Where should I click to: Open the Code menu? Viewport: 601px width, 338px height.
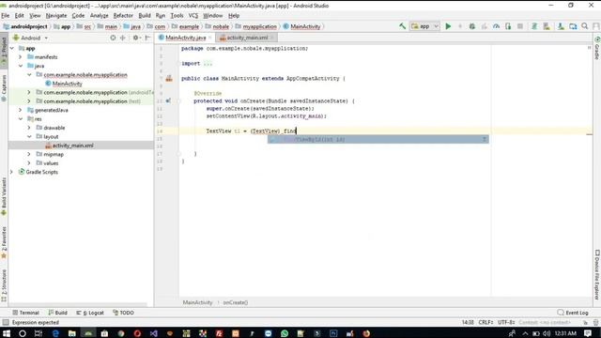pos(78,16)
